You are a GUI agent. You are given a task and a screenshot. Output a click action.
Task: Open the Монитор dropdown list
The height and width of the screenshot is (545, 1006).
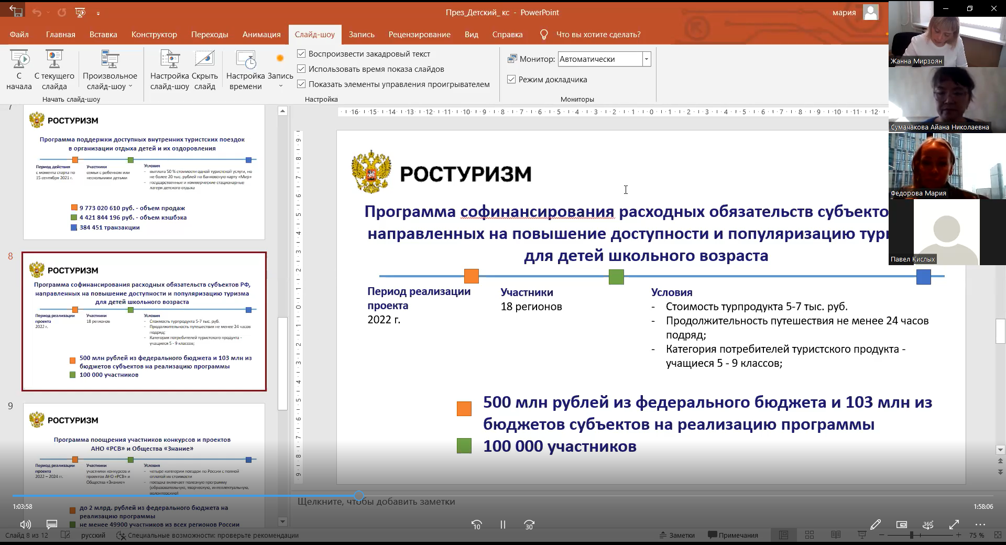click(647, 59)
